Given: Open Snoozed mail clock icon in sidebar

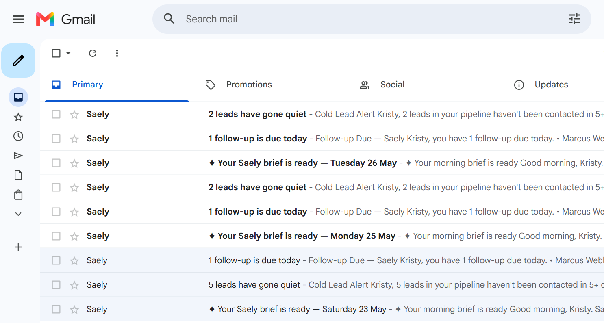Looking at the screenshot, I should [x=18, y=136].
